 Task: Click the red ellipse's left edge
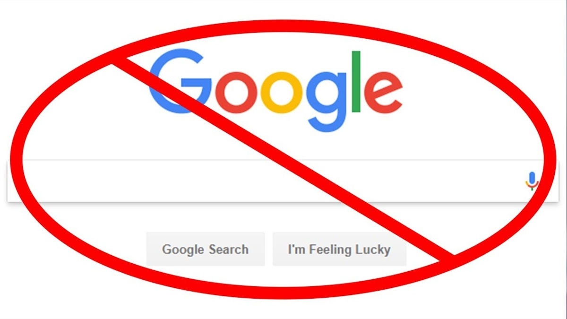tap(17, 160)
